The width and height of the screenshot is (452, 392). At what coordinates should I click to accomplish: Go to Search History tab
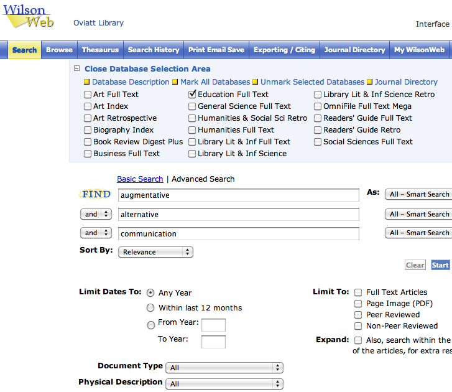(x=154, y=50)
